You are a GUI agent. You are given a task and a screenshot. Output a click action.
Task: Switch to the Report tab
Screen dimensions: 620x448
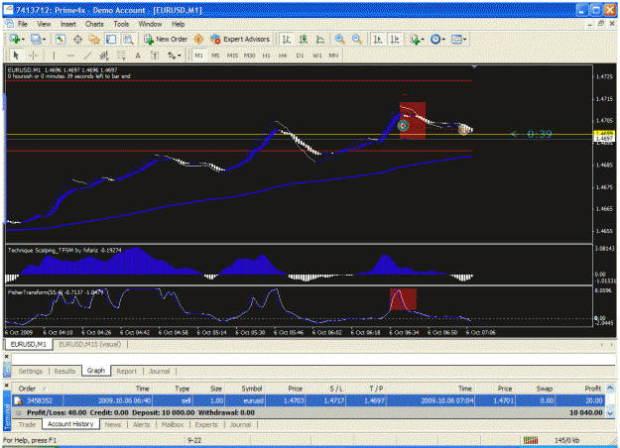(127, 371)
